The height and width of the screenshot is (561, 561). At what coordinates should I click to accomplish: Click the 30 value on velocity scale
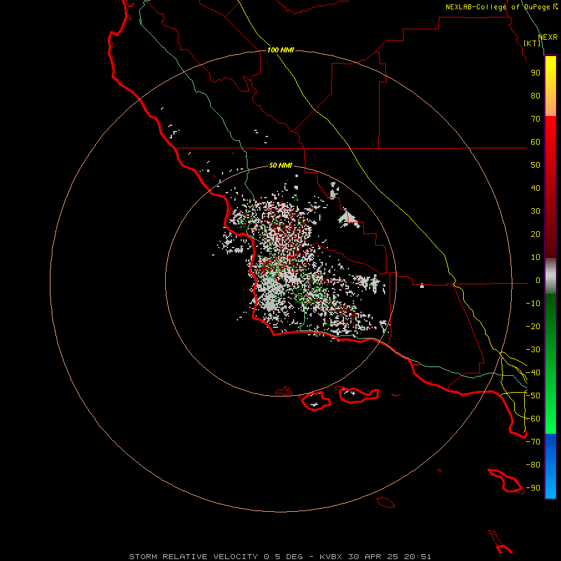tap(535, 211)
